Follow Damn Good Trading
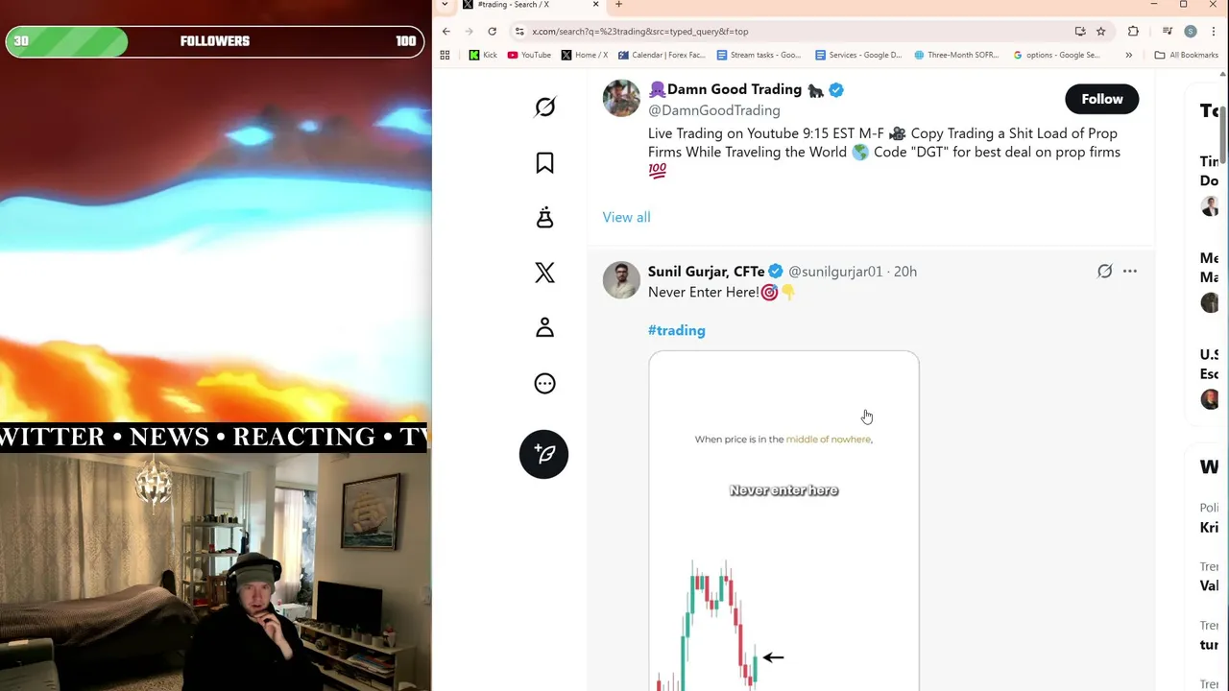 (1101, 99)
